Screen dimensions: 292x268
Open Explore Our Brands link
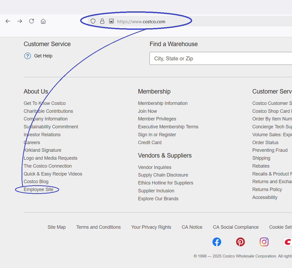click(158, 198)
